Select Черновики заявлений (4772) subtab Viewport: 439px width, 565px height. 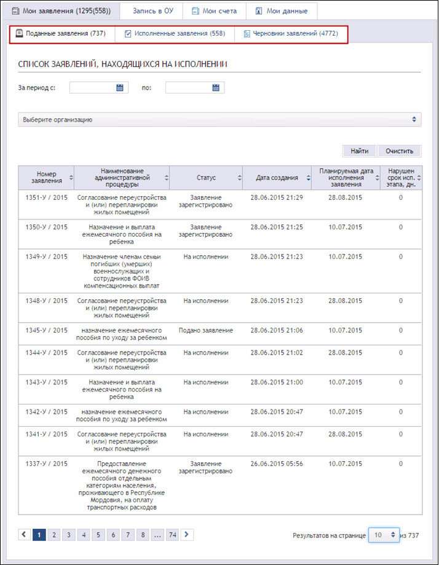tap(291, 34)
